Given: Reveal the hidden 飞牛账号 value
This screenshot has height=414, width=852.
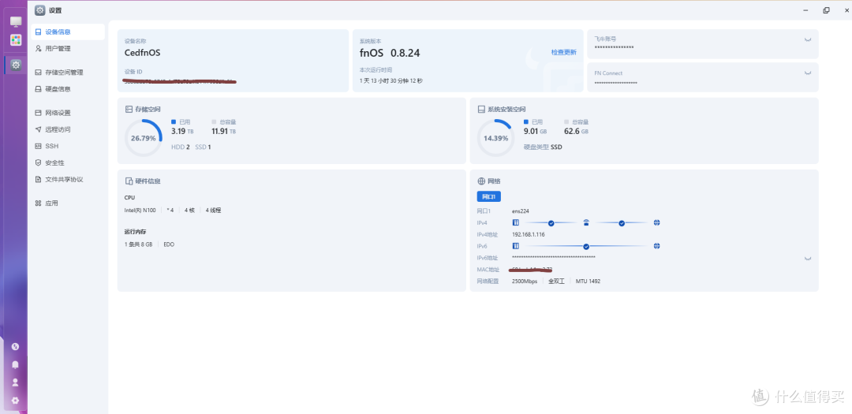Looking at the screenshot, I should coord(808,39).
